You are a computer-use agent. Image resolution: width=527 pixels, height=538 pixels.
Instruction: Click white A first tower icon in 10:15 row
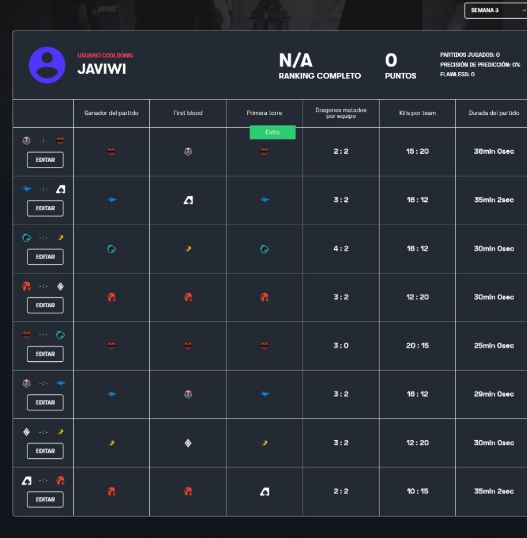(x=265, y=491)
